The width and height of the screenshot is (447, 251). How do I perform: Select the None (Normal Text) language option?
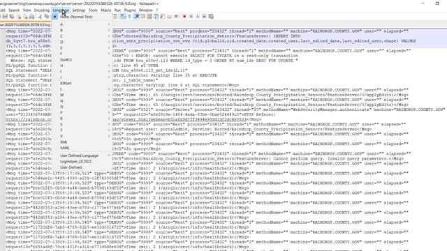tap(82, 17)
